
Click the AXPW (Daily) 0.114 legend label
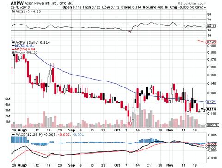pyautogui.click(x=33, y=42)
